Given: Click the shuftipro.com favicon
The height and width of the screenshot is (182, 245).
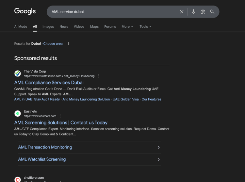Looking at the screenshot, I should [18, 179].
